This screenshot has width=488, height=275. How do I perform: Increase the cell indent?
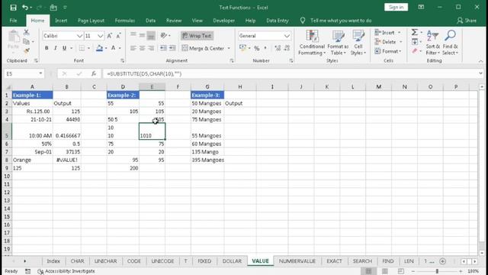(x=172, y=48)
